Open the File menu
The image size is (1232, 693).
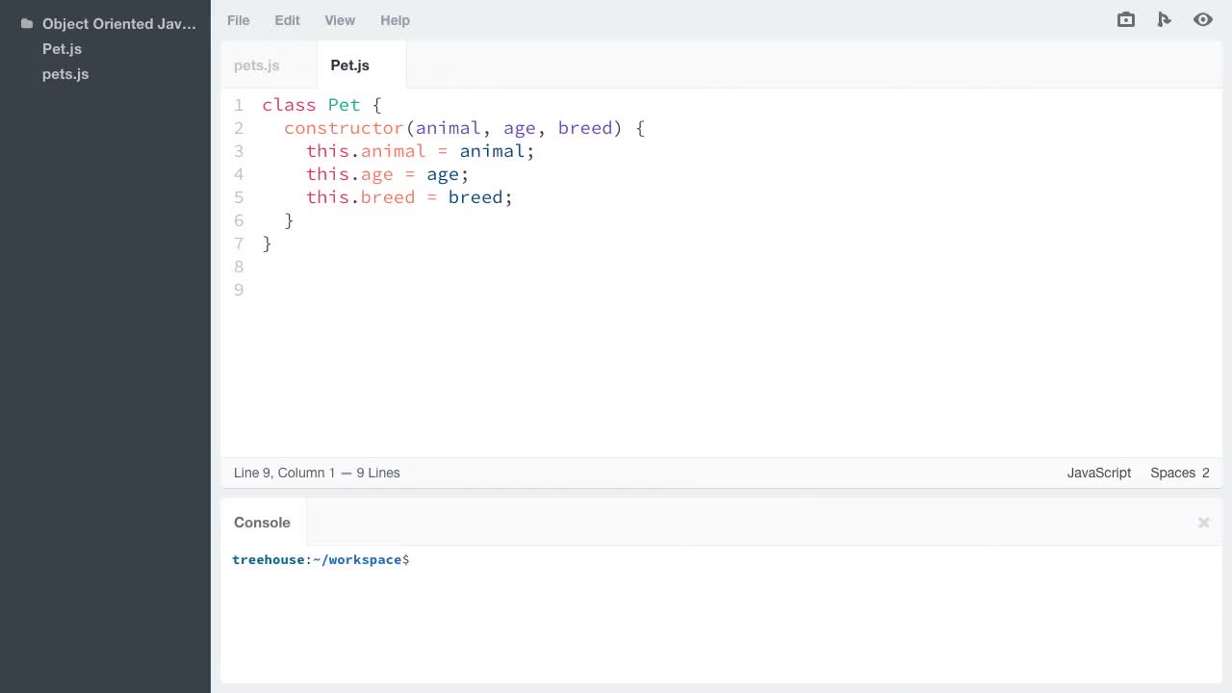tap(238, 20)
